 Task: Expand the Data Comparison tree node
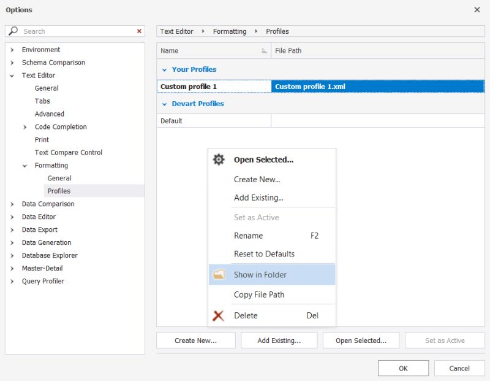(13, 204)
